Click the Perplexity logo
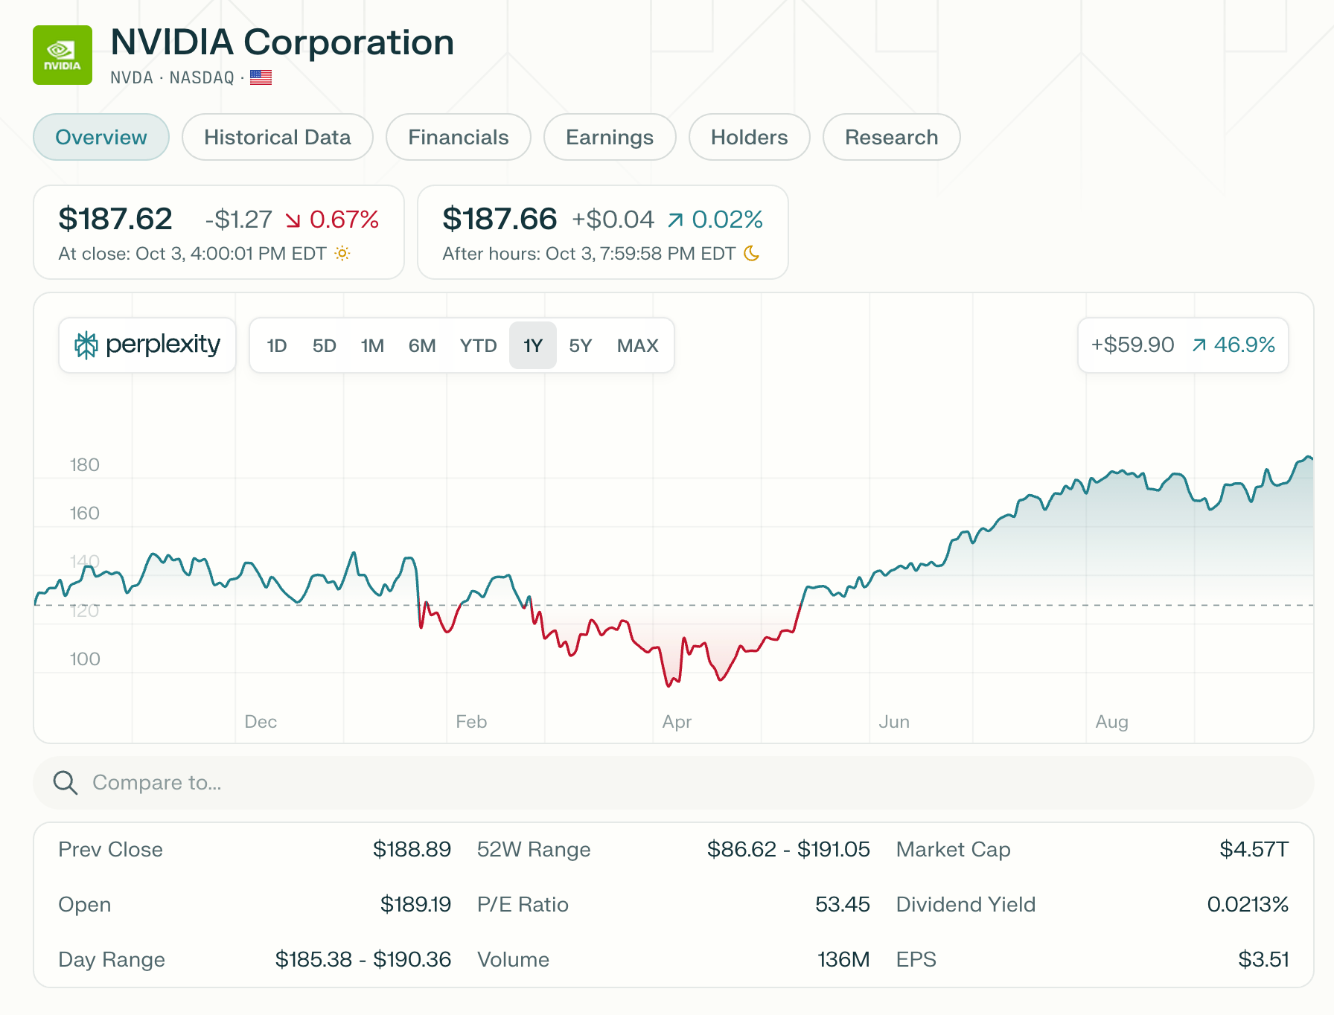1334x1015 pixels. (x=147, y=345)
